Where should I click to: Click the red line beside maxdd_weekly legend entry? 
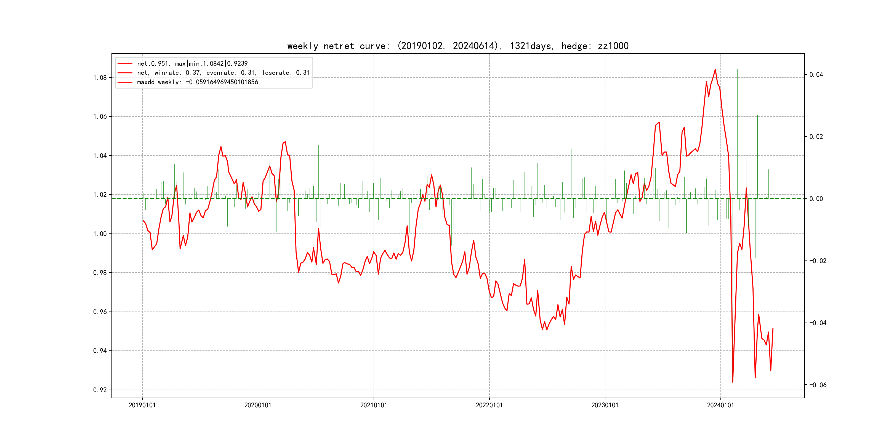pyautogui.click(x=125, y=82)
